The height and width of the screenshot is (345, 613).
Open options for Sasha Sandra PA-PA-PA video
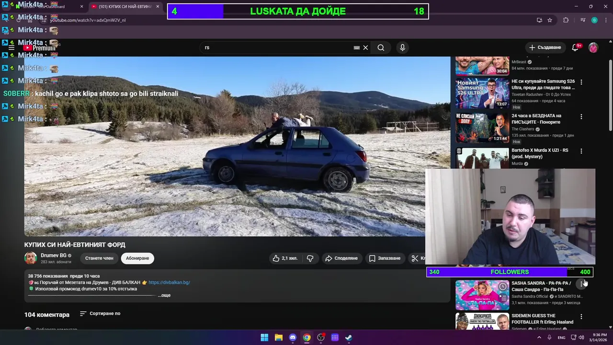(x=581, y=284)
